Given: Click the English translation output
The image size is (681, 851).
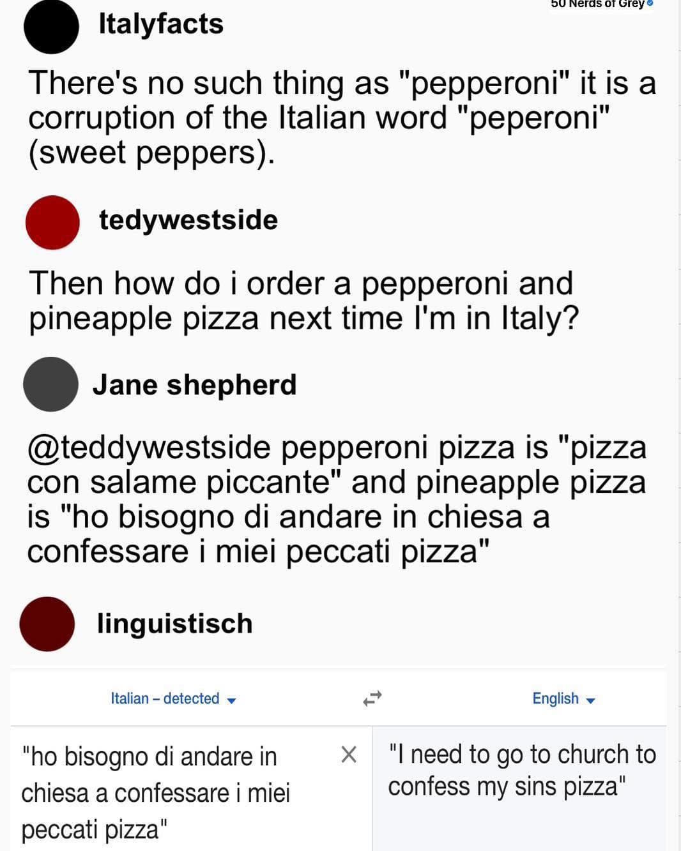Looking at the screenshot, I should point(521,771).
